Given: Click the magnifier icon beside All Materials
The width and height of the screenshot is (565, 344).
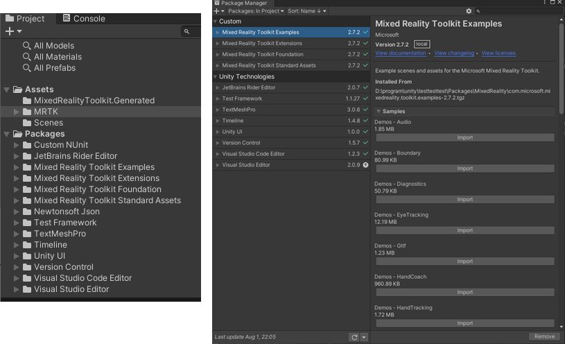Looking at the screenshot, I should [x=26, y=57].
